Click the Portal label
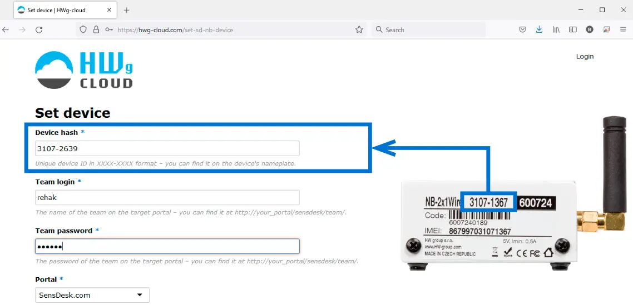633x305 pixels. coord(46,279)
